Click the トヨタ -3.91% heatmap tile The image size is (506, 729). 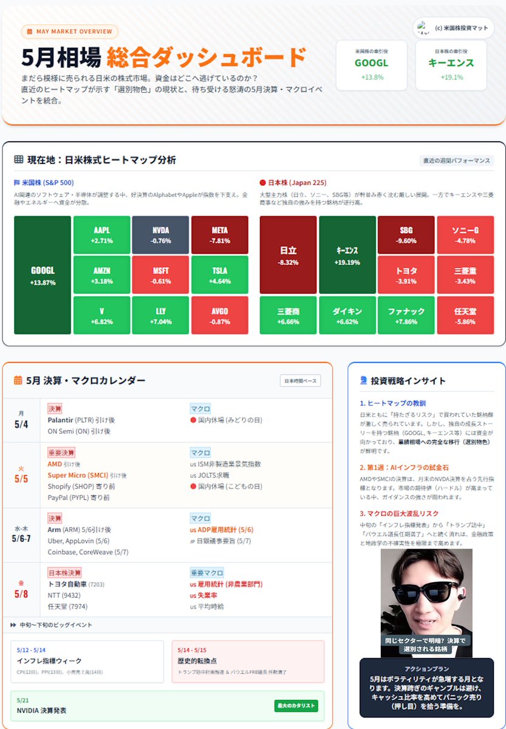pyautogui.click(x=406, y=275)
